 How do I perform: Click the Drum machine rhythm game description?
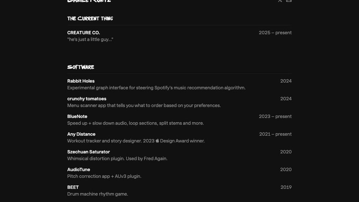(x=98, y=194)
